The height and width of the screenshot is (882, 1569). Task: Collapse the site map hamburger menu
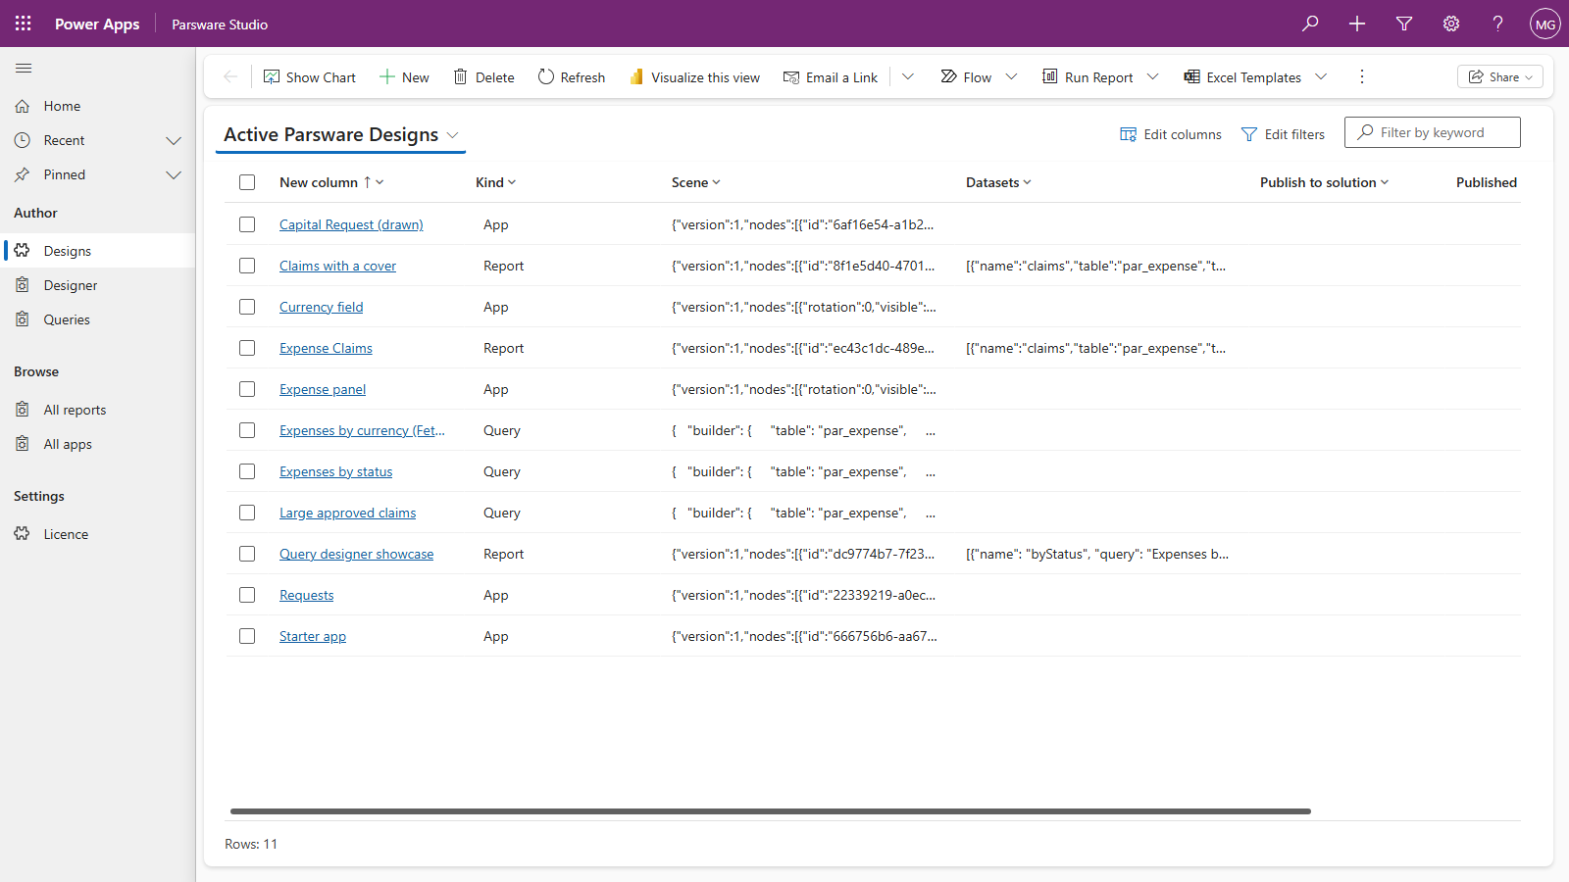point(24,68)
